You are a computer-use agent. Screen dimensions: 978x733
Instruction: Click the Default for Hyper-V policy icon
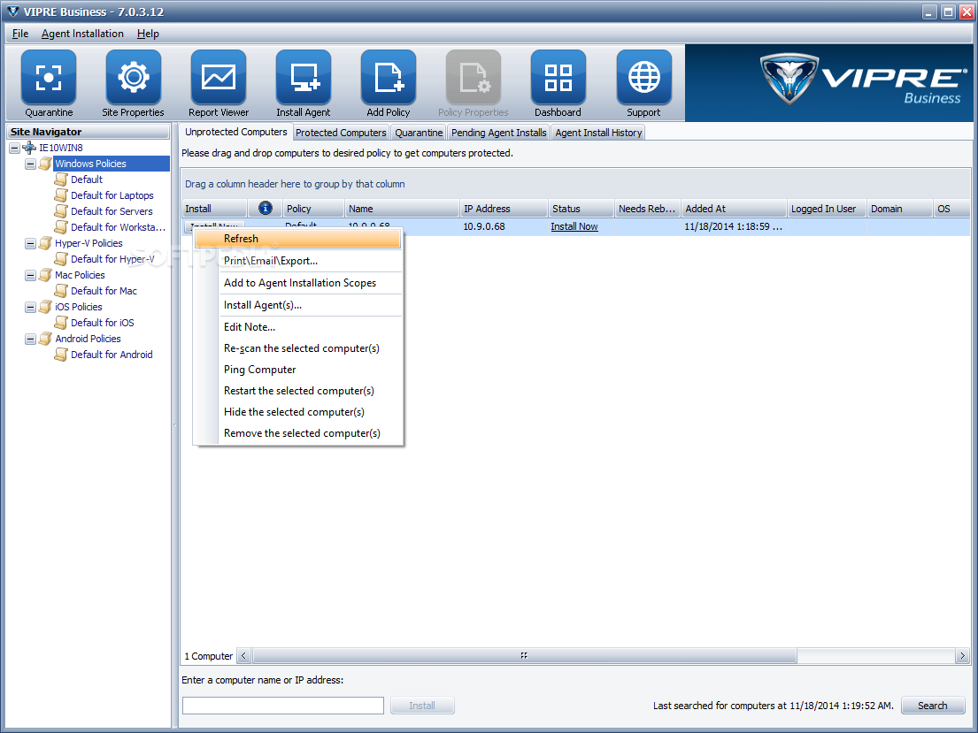(x=60, y=259)
